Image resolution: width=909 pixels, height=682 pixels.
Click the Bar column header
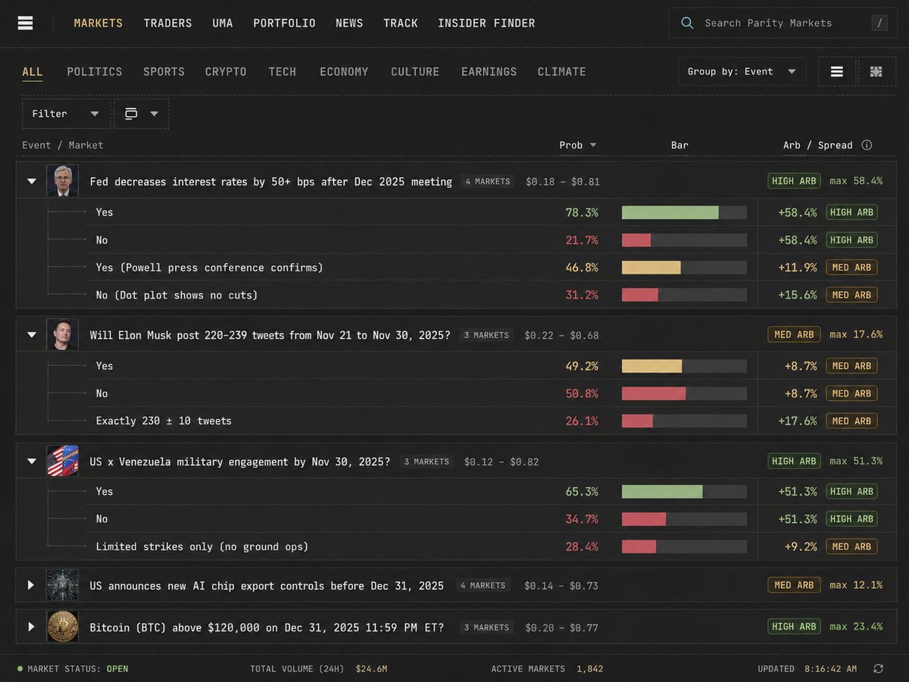(679, 145)
